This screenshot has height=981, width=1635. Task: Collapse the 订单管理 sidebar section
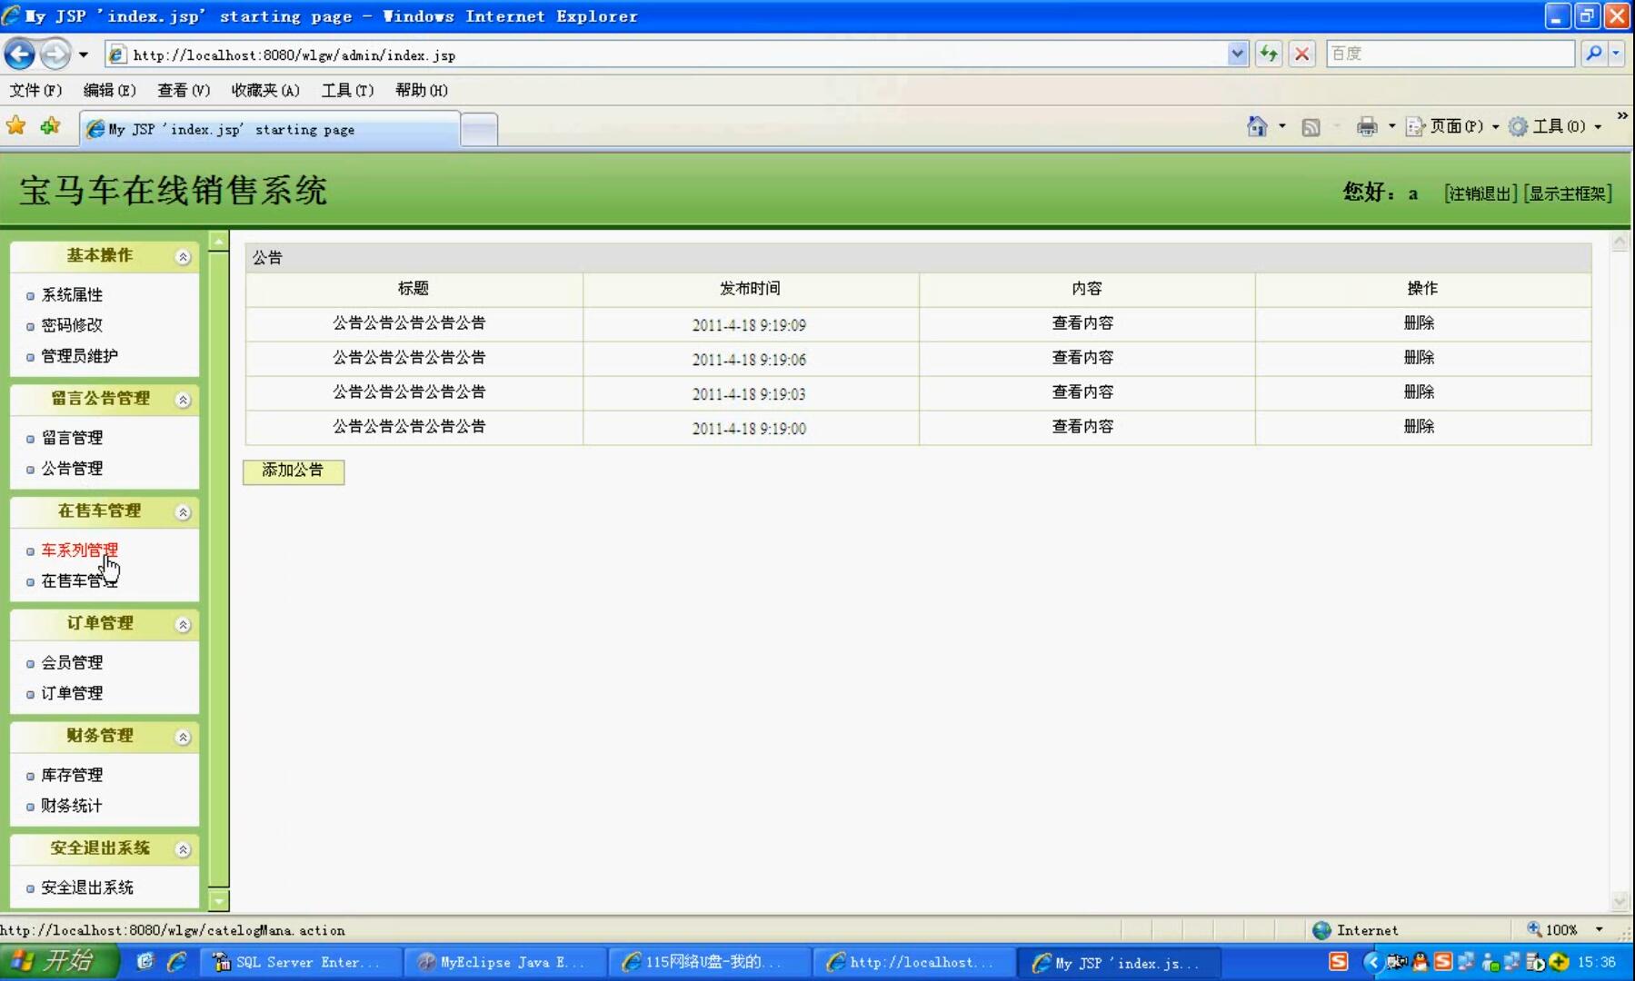coord(183,625)
